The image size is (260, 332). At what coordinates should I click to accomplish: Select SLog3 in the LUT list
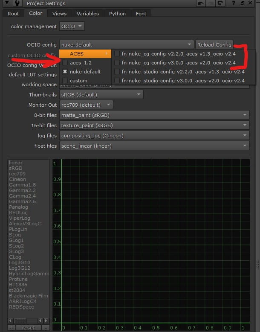(16, 251)
